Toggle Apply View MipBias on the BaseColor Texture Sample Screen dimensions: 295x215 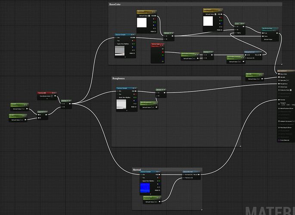pyautogui.click(x=116, y=43)
